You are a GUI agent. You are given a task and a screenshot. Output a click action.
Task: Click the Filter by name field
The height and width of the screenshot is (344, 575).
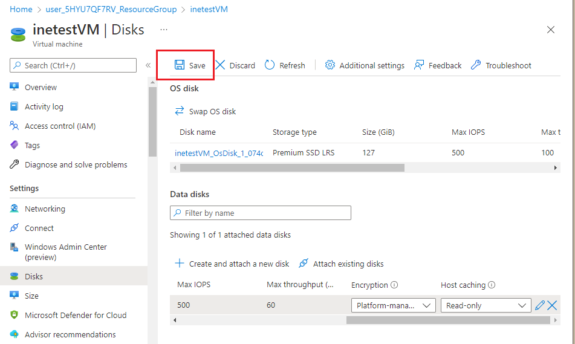pos(261,213)
